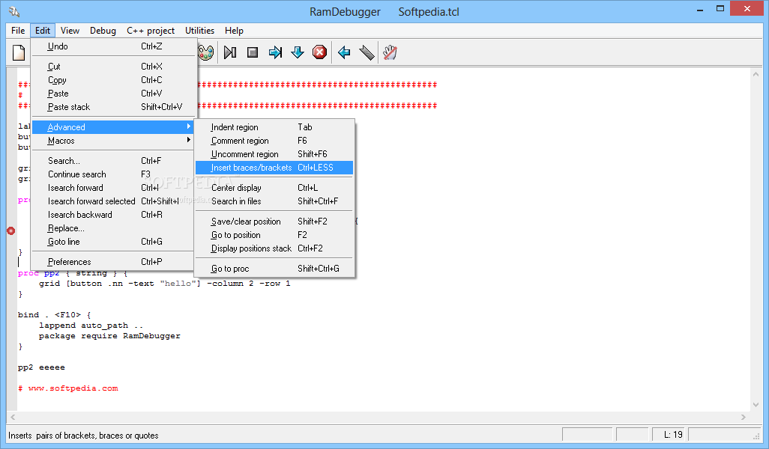Viewport: 769px width, 449px height.
Task: Click the New file icon
Action: (19, 52)
